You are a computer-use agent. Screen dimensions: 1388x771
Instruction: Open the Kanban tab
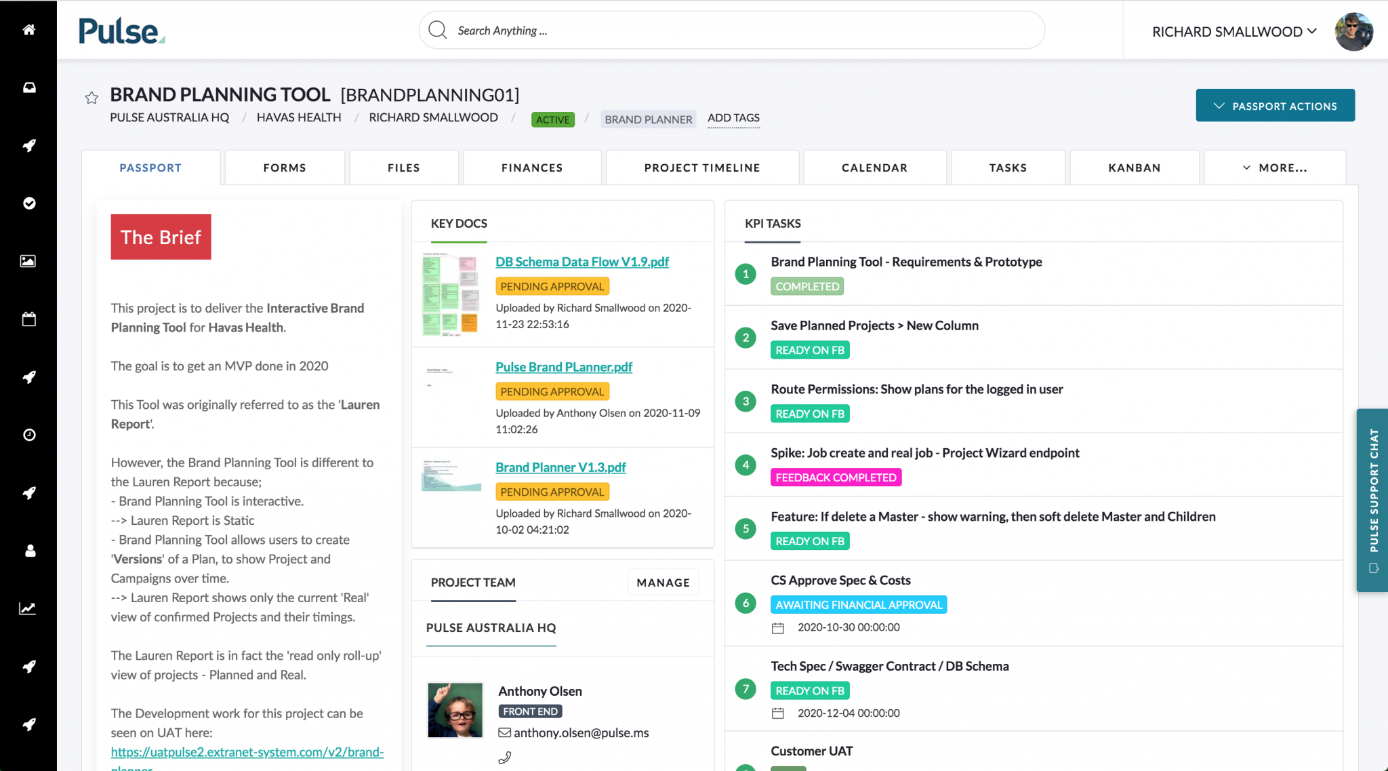1134,167
